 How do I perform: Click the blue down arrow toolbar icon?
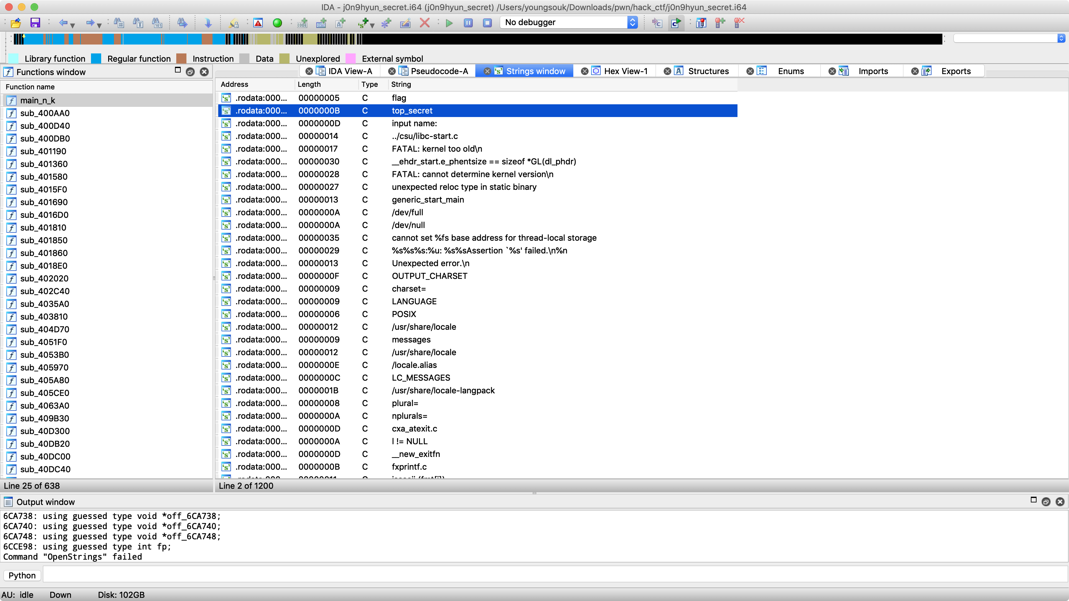tap(208, 23)
